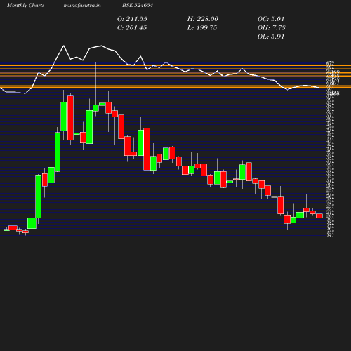Select the close value C: 201.45
The image size is (351, 351).
pos(132,28)
